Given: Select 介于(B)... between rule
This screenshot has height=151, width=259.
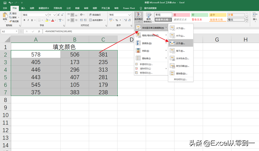Looking at the screenshot, I should point(181,43).
